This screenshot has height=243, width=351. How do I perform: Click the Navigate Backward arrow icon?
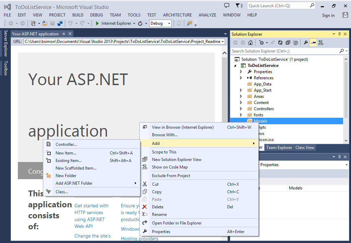(11, 24)
